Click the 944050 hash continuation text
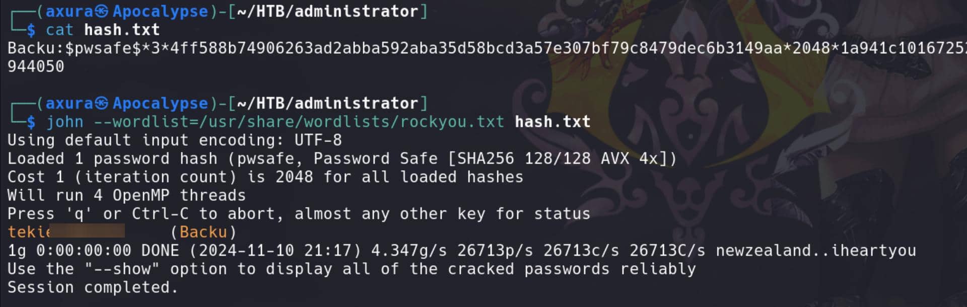This screenshot has height=307, width=967. 36,66
